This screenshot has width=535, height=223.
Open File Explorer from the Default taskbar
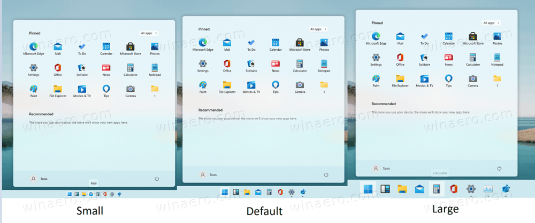247,192
